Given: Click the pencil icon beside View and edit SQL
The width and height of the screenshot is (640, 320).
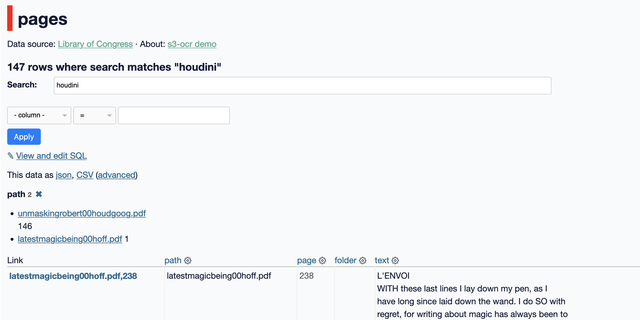Looking at the screenshot, I should (x=10, y=156).
